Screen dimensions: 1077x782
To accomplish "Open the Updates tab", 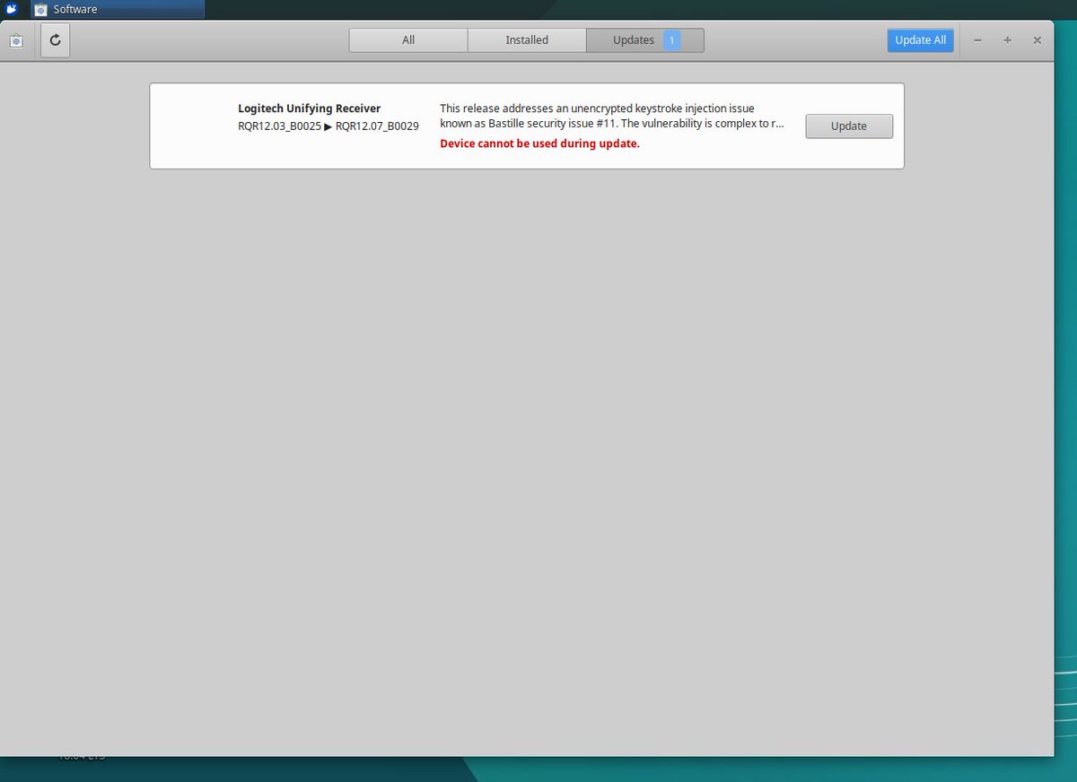I will click(x=645, y=40).
